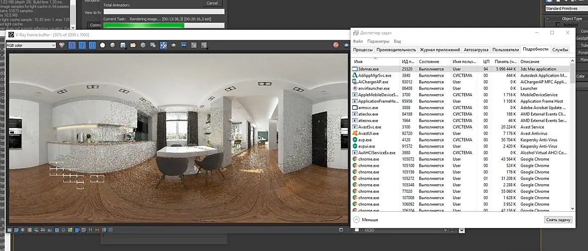Sort by Память column header
Viewport: 588px width, 251px height.
coord(505,61)
